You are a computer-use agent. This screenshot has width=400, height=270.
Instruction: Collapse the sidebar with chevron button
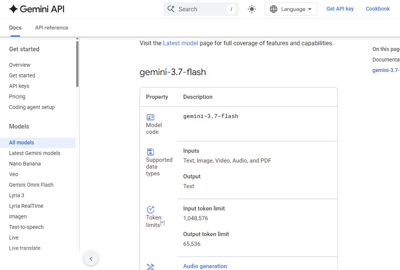coord(91,259)
